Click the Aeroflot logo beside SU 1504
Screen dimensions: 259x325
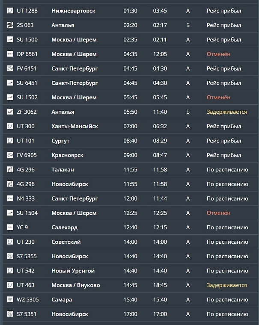point(10,213)
